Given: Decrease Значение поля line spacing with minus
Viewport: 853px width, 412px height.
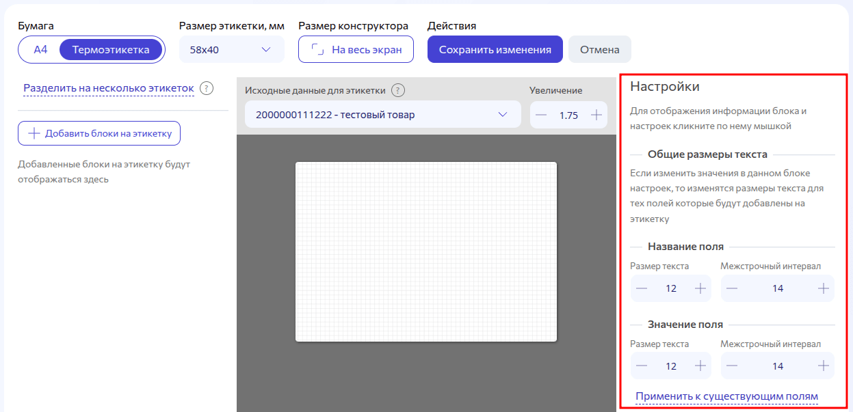Looking at the screenshot, I should click(x=732, y=366).
